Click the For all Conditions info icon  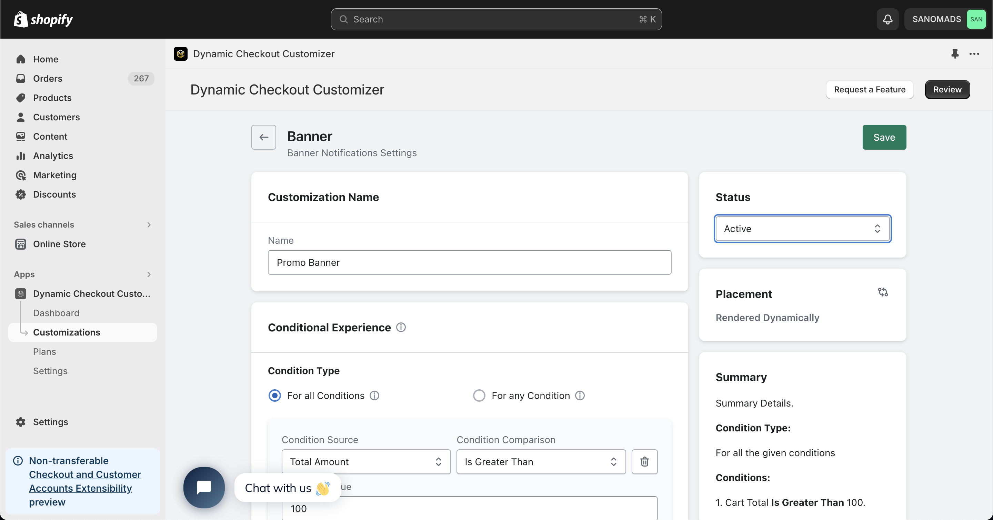[374, 396]
